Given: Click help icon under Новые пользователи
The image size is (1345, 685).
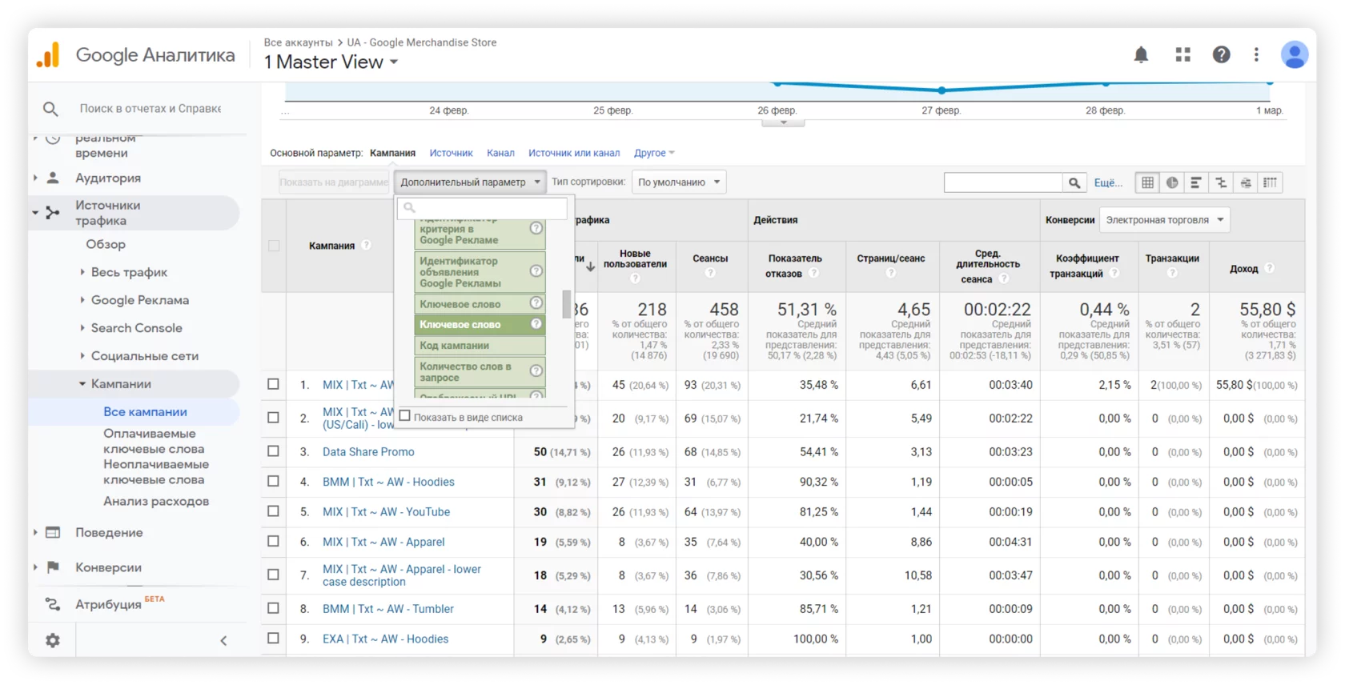Looking at the screenshot, I should point(635,278).
